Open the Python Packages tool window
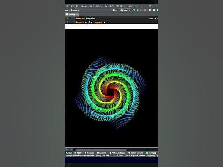 click(117, 153)
